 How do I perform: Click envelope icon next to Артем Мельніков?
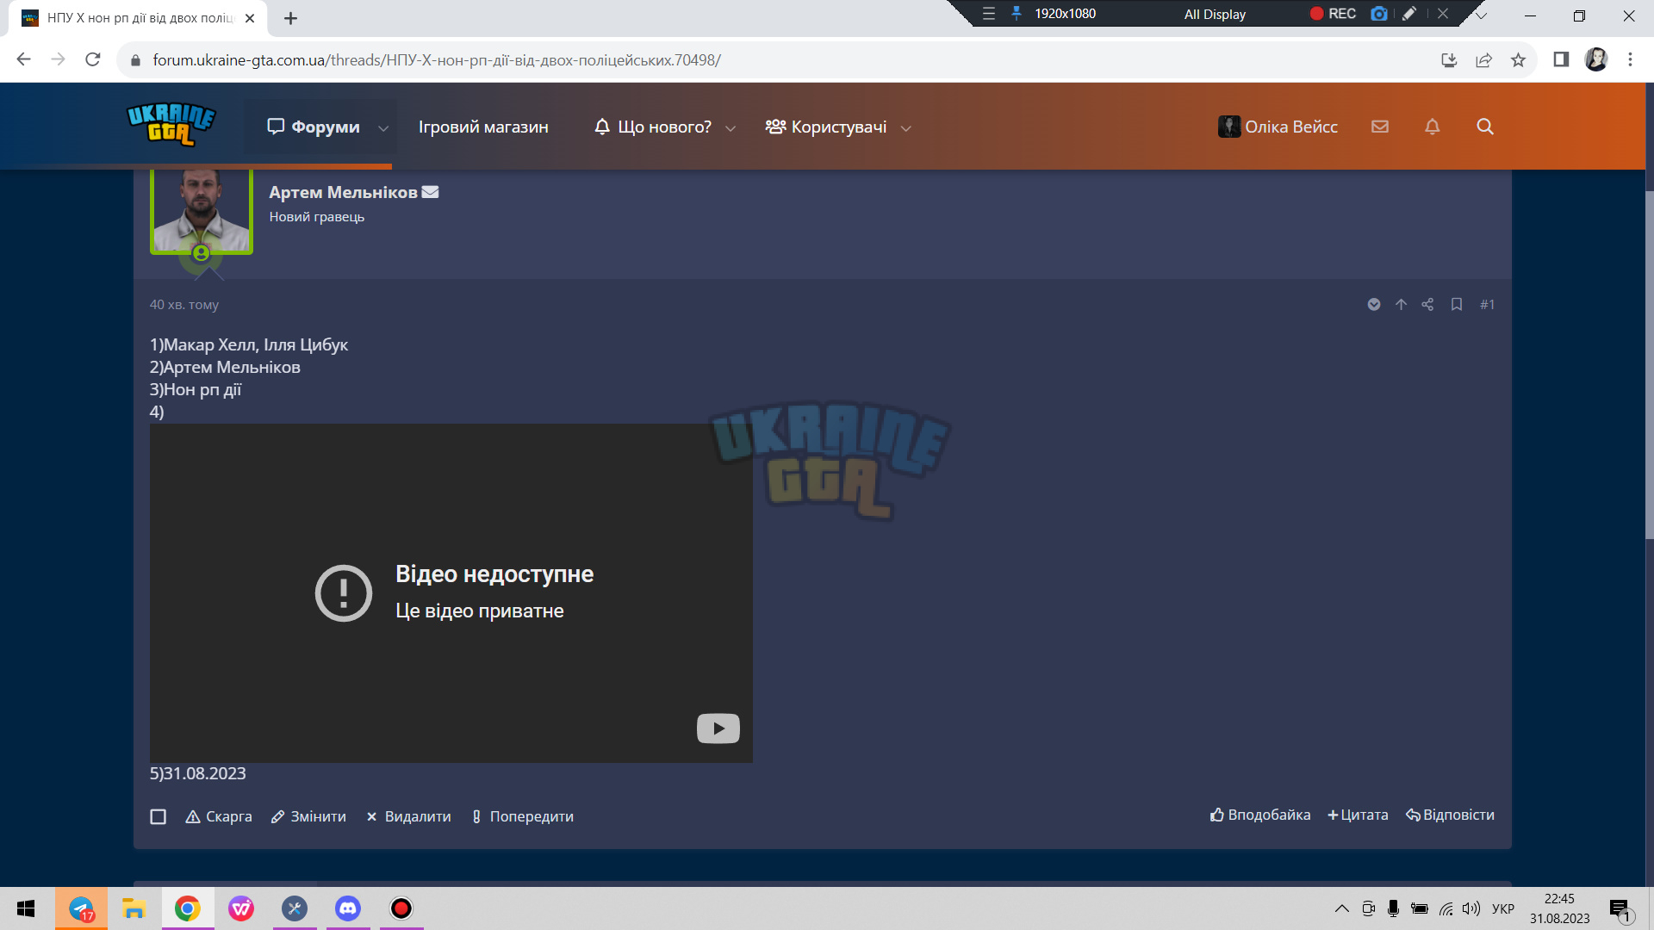tap(430, 192)
